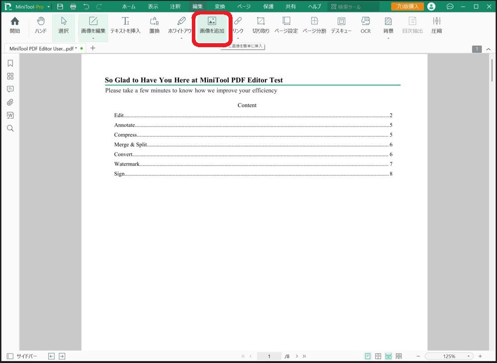Expand the リンク dropdown

238,38
